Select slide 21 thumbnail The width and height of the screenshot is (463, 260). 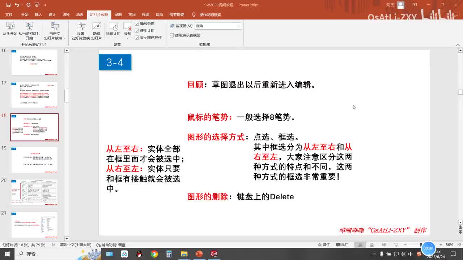pos(34,225)
